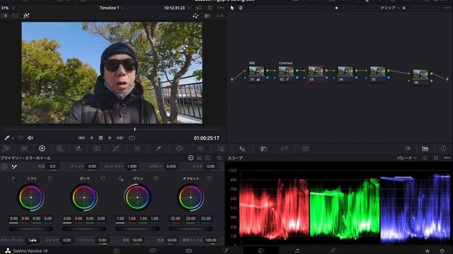453x254 pixels.
Task: Switch to color wheels mode in palette header
Action: [x=190, y=158]
